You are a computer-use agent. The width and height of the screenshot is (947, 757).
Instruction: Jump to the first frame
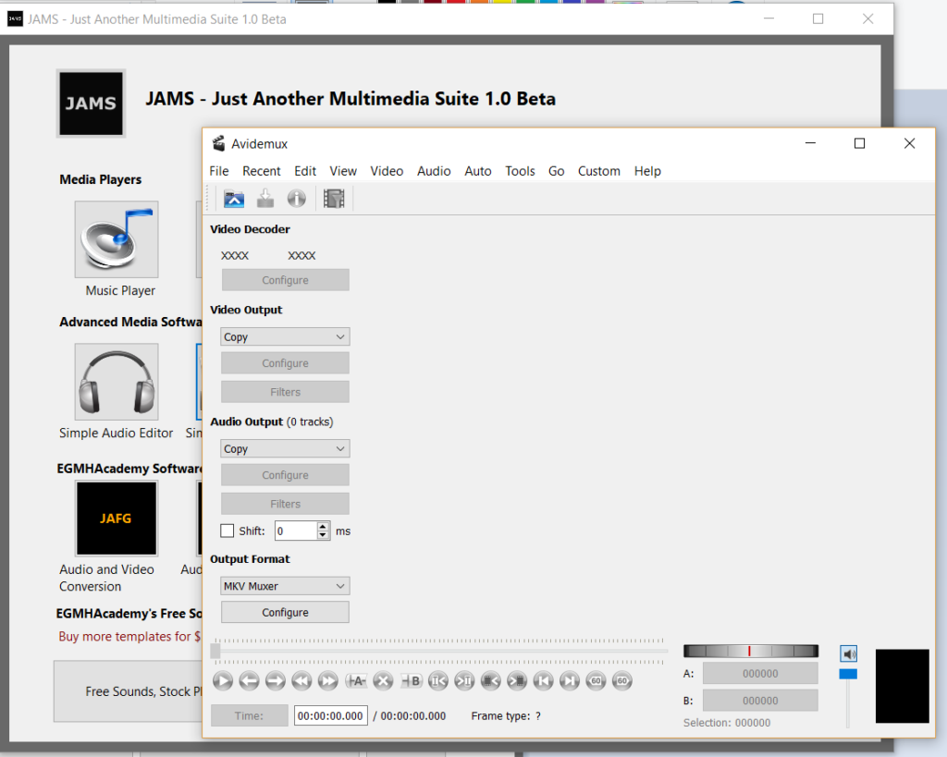pos(543,681)
